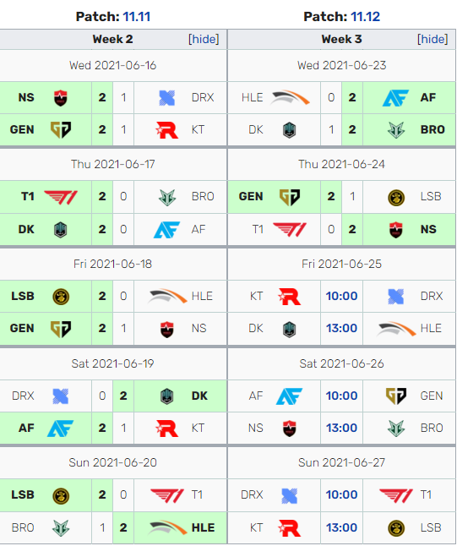The image size is (457, 546).
Task: Click the Liiv Sandbox logo in the KT vs LSB match
Action: point(395,528)
